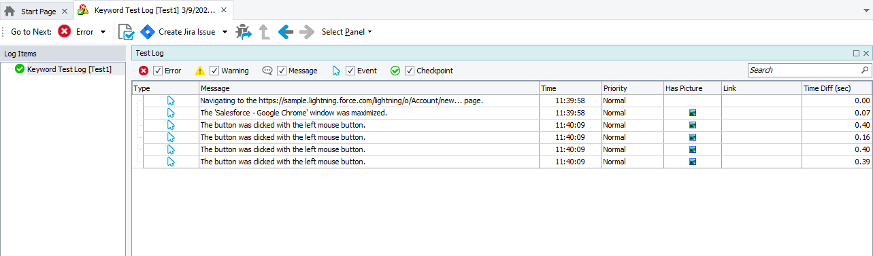The image size is (873, 256).
Task: Click the gray forward arrow icon
Action: (307, 31)
